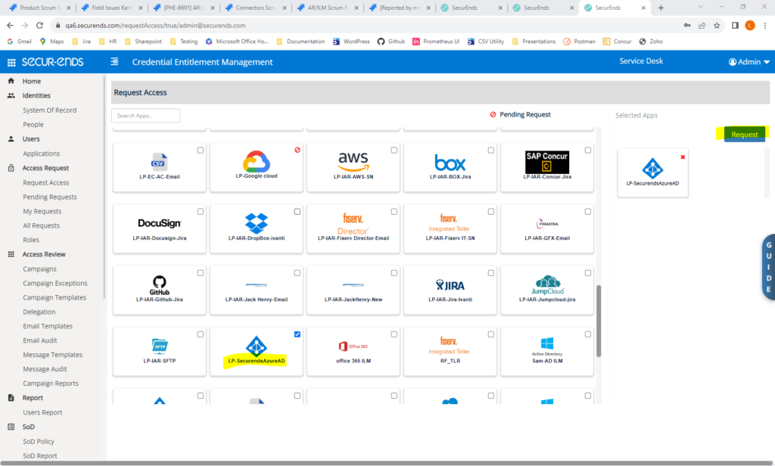Click the app grid vertical scrollbar
The height and width of the screenshot is (466, 775).
[x=599, y=321]
